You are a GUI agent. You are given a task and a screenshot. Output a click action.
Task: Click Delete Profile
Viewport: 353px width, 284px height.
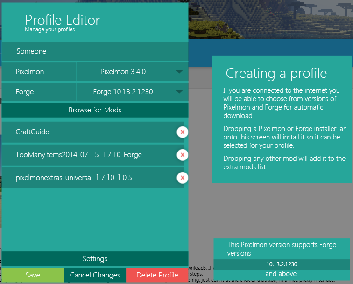pyautogui.click(x=157, y=275)
